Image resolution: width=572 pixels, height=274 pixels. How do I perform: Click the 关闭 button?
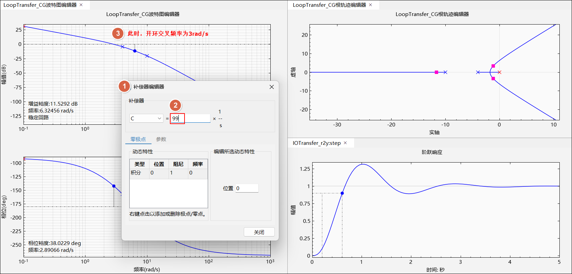click(x=259, y=232)
